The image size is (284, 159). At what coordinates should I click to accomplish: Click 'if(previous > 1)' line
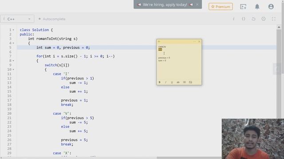(78, 79)
